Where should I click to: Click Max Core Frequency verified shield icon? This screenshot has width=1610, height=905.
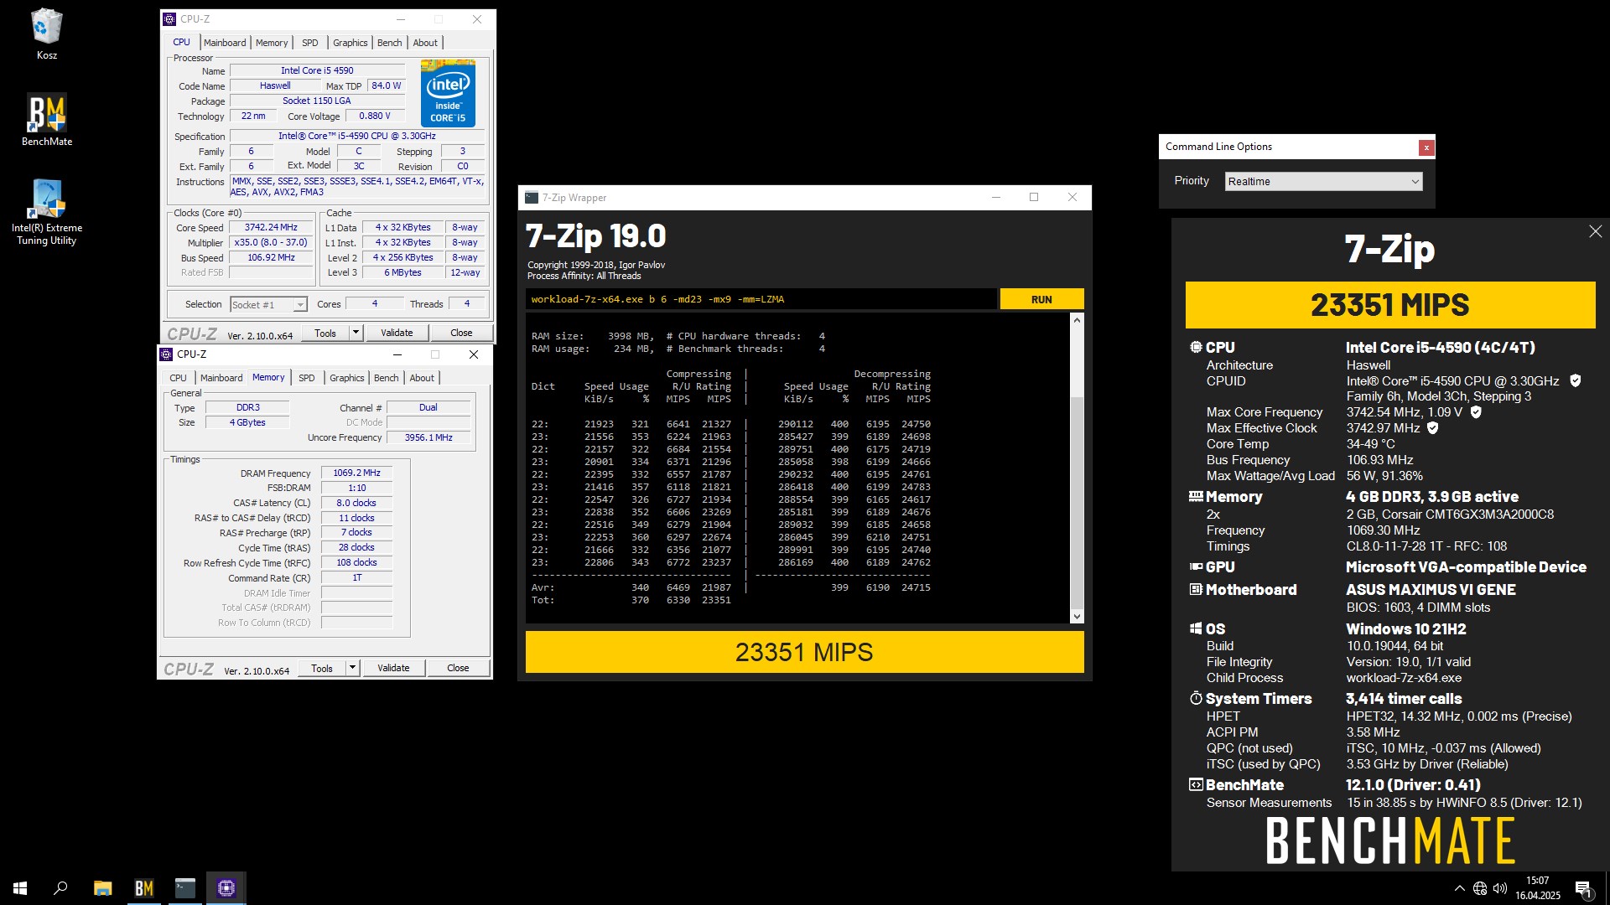click(1476, 412)
